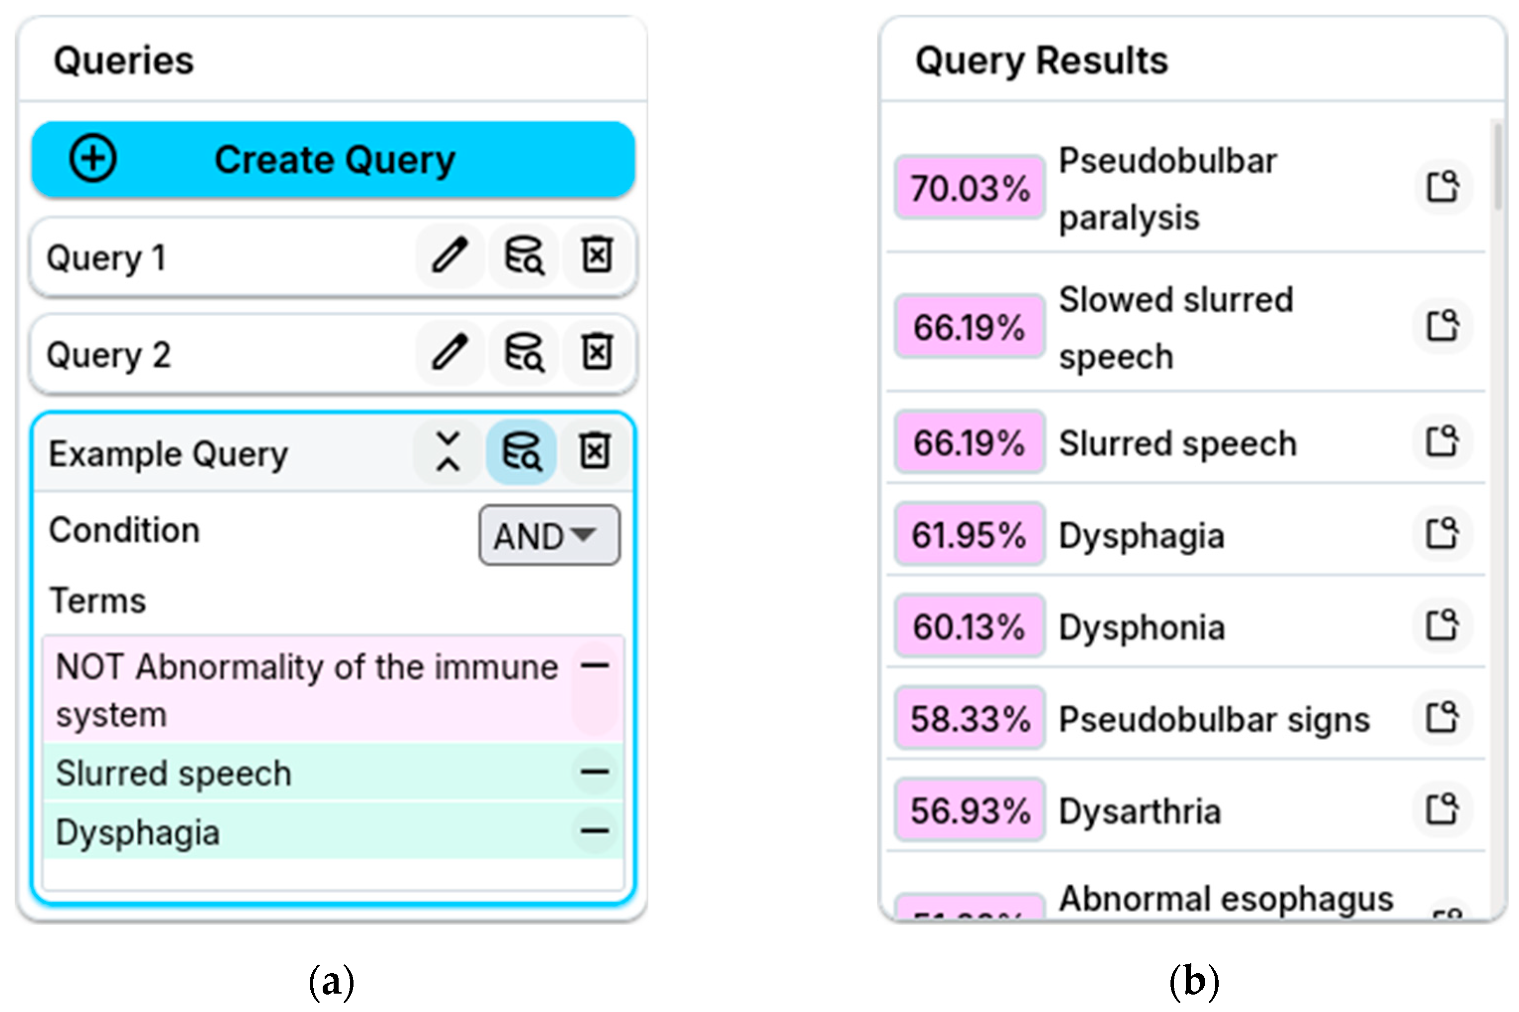The image size is (1519, 1012).
Task: Edit Query 2 using pencil icon
Action: [449, 353]
